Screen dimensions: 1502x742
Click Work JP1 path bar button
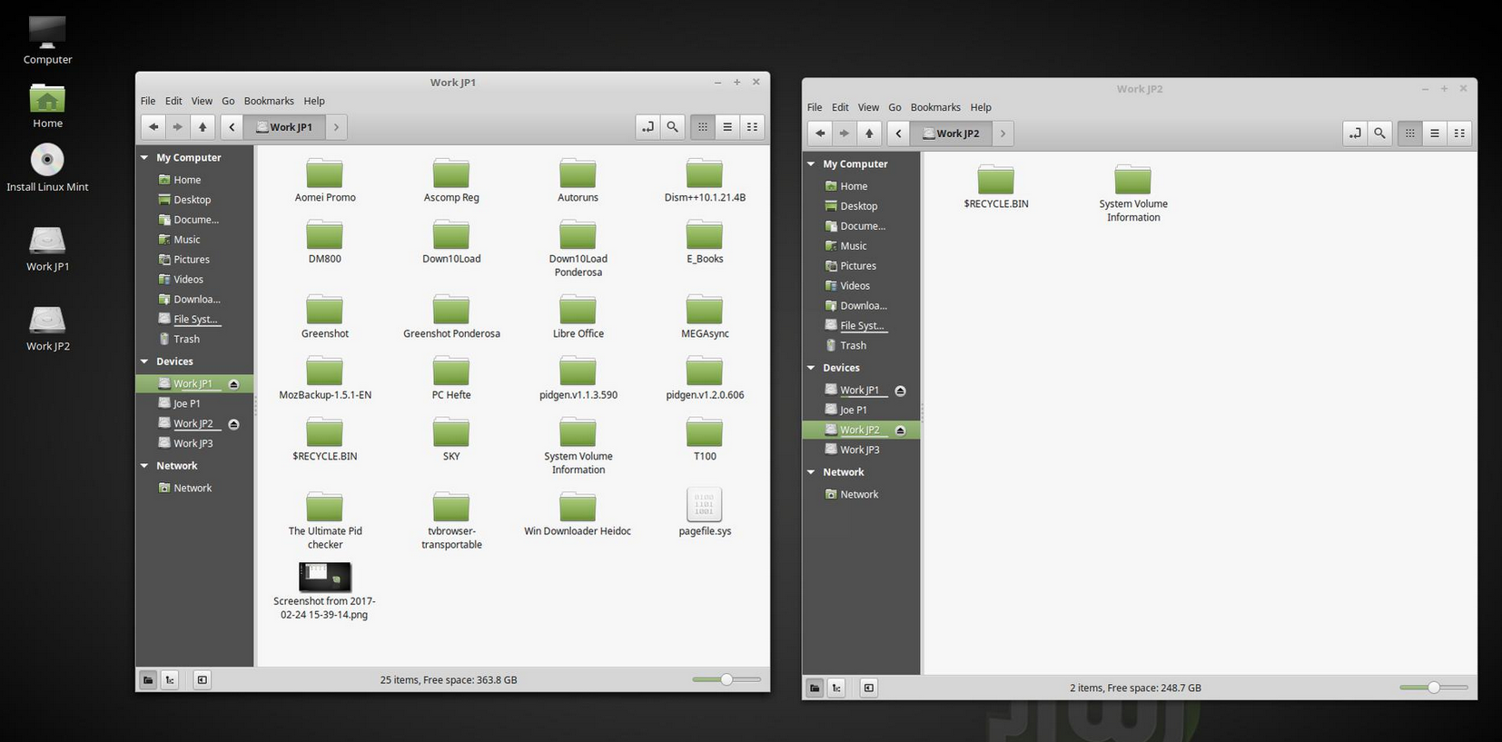click(x=284, y=127)
